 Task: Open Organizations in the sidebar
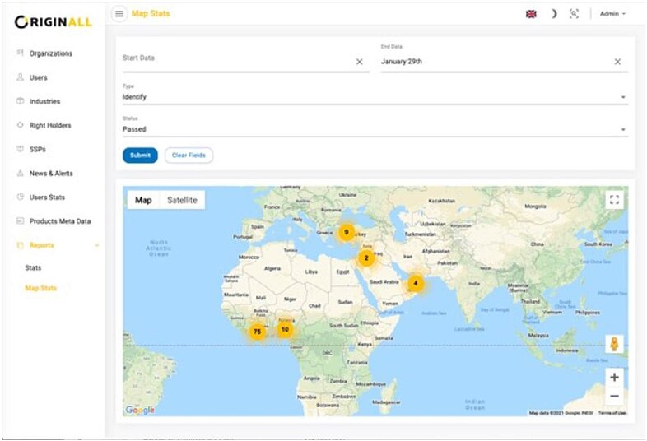(x=50, y=53)
